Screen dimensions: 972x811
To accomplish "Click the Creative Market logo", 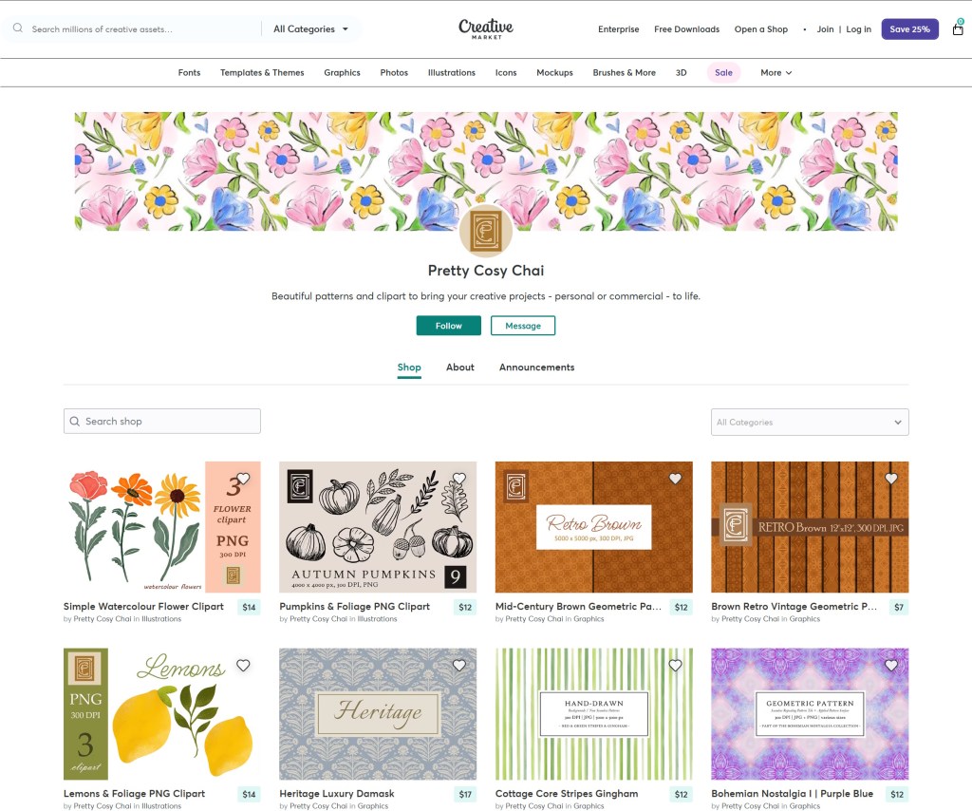I will tap(485, 28).
